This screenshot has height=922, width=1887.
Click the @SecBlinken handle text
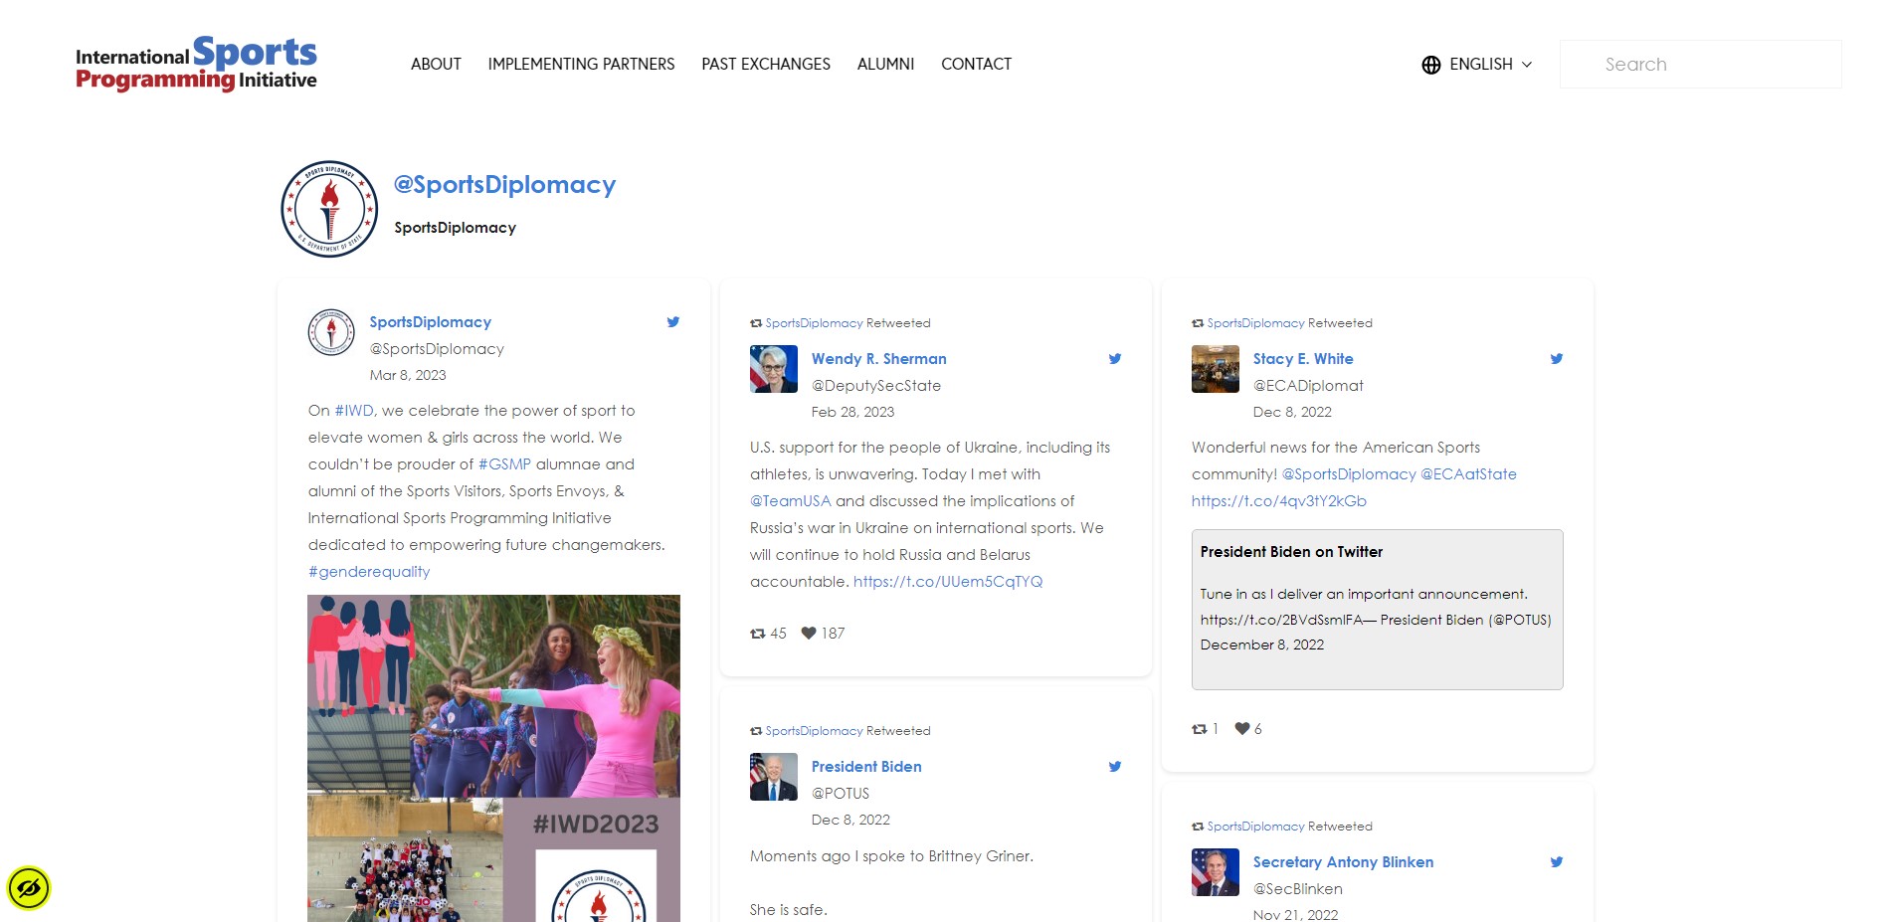pyautogui.click(x=1298, y=889)
